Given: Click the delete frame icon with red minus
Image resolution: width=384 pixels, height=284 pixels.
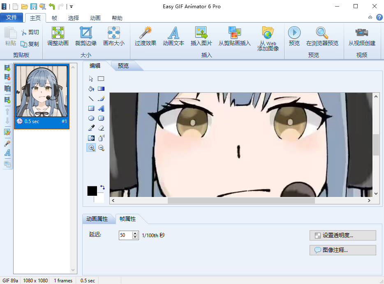Looking at the screenshot, I should click(7, 77).
